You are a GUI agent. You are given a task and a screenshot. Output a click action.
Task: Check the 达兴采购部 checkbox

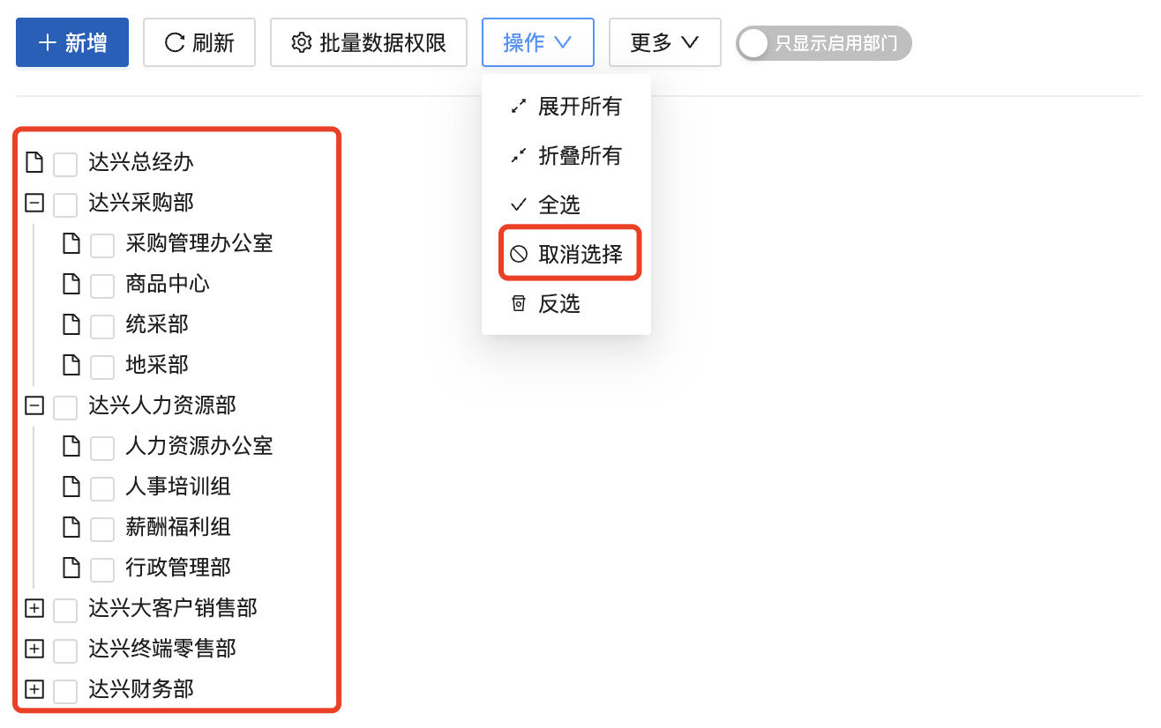pyautogui.click(x=65, y=204)
